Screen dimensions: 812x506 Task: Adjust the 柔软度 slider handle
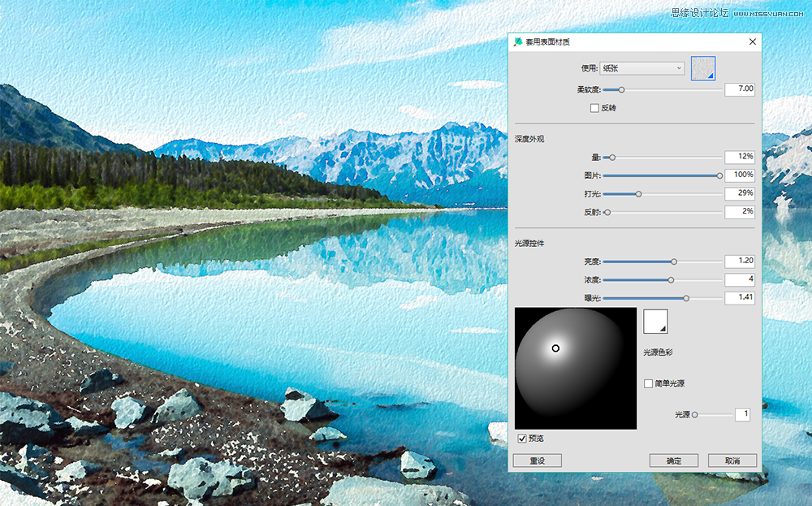(x=621, y=89)
